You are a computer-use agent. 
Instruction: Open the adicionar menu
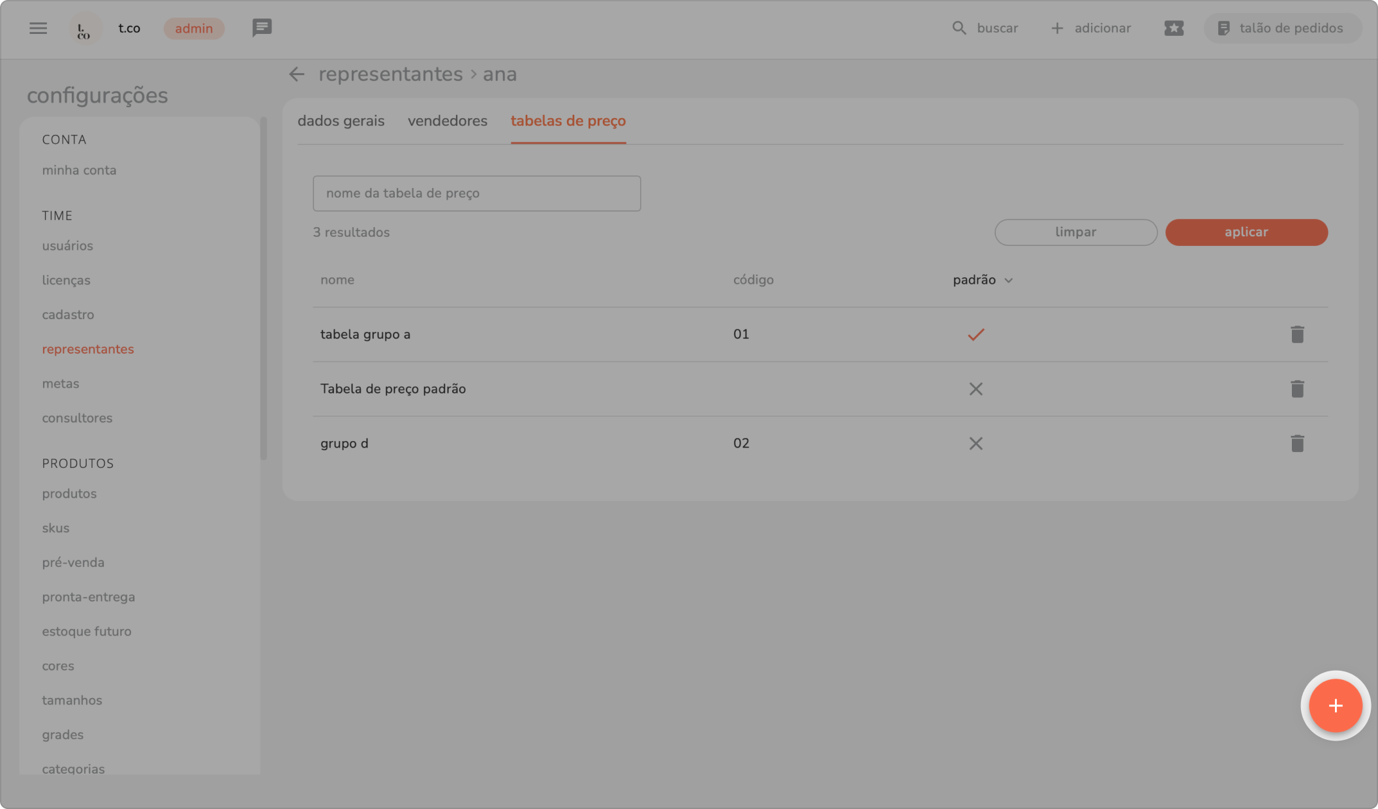coord(1091,28)
